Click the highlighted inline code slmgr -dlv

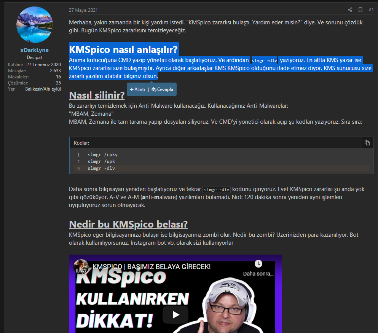point(264,61)
